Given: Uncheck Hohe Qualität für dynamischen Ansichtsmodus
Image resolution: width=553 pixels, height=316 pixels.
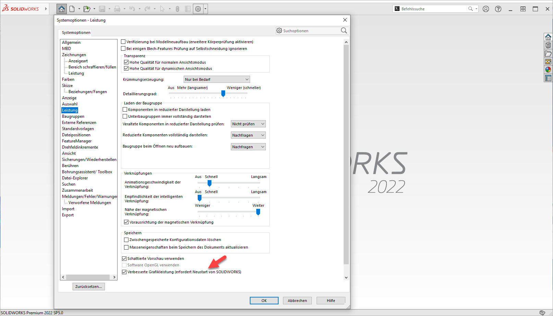Looking at the screenshot, I should (126, 68).
